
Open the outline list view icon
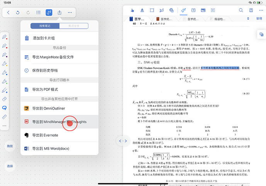tap(39, 12)
